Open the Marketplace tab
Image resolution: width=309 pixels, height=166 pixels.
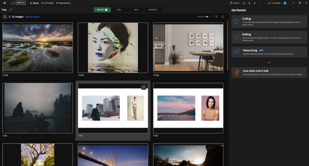click(x=63, y=3)
